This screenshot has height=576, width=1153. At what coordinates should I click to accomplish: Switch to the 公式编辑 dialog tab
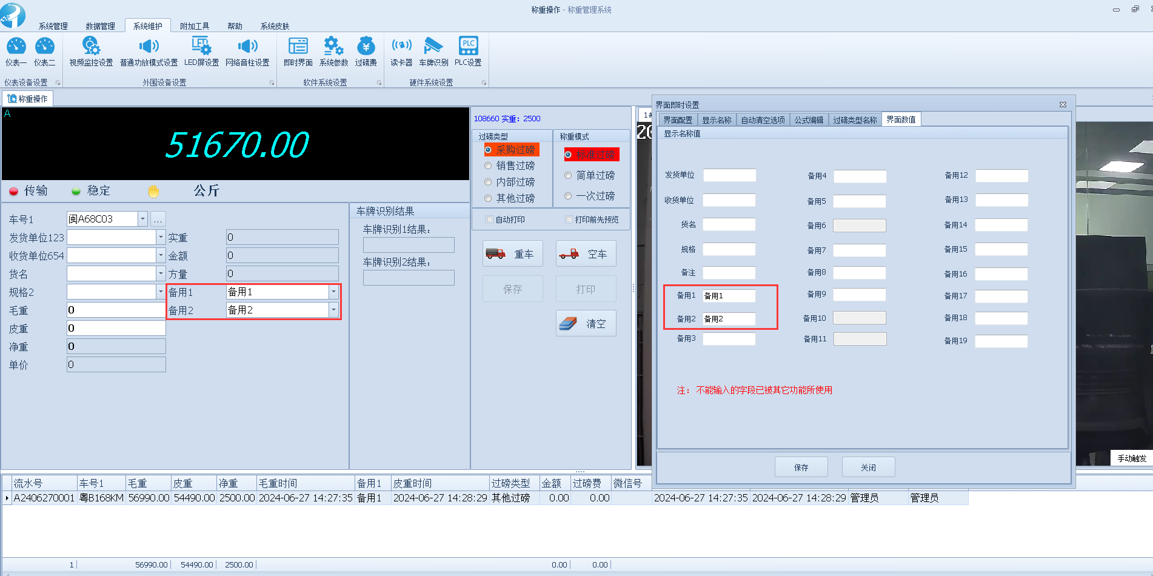[809, 120]
